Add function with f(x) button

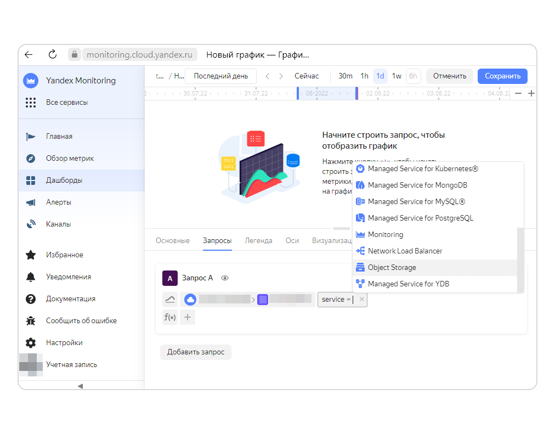(x=170, y=318)
